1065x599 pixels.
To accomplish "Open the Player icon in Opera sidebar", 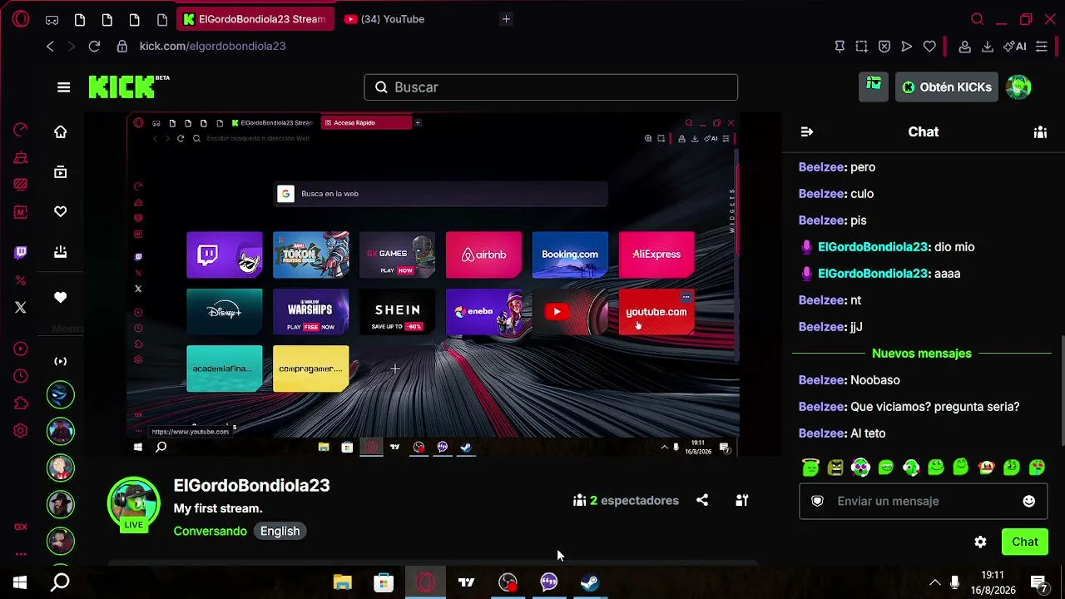I will (x=21, y=349).
